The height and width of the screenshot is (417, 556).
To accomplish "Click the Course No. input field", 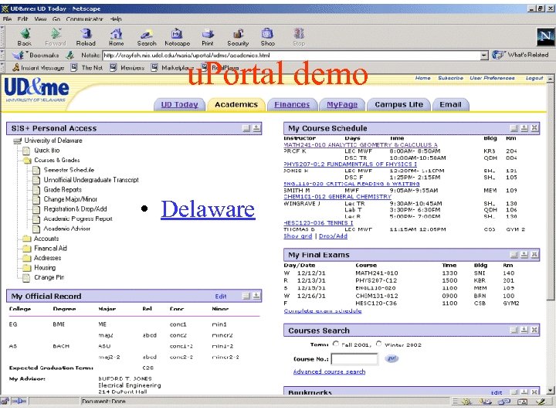I will [354, 359].
